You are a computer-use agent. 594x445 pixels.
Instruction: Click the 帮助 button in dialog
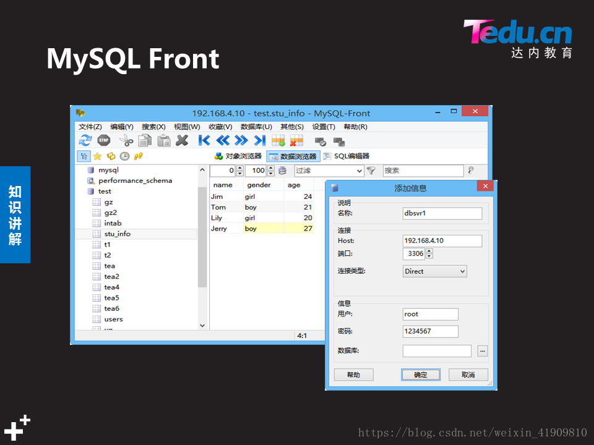353,375
